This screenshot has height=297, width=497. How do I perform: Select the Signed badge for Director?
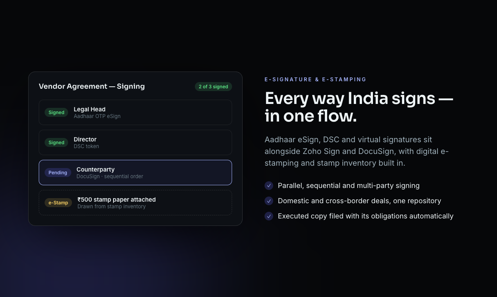pyautogui.click(x=56, y=143)
